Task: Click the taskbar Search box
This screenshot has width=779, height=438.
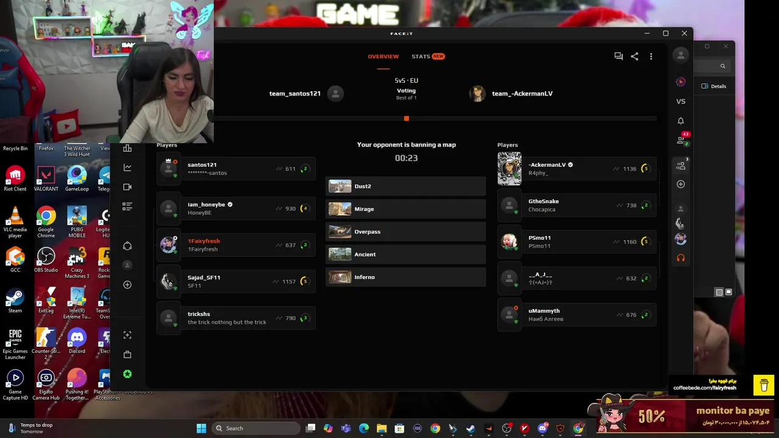Action: point(256,428)
